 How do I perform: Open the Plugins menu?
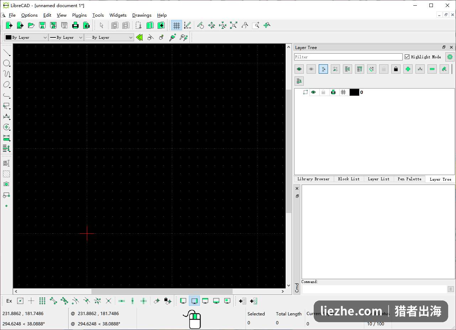coord(79,15)
